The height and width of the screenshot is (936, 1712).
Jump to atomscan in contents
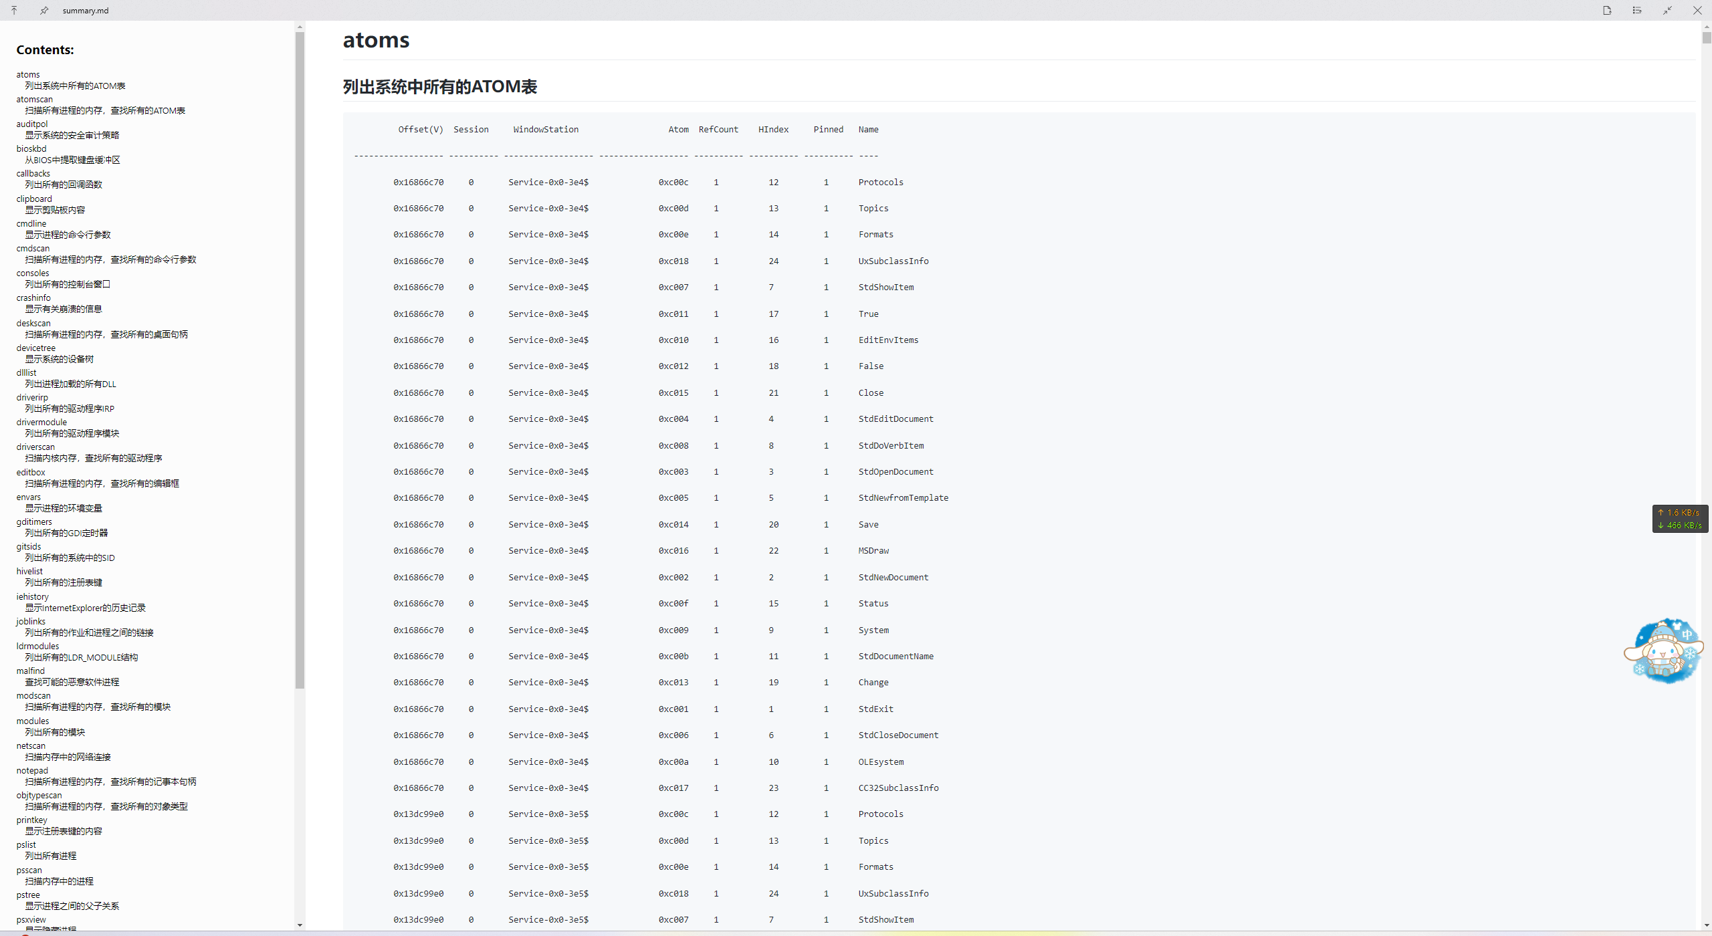click(34, 99)
